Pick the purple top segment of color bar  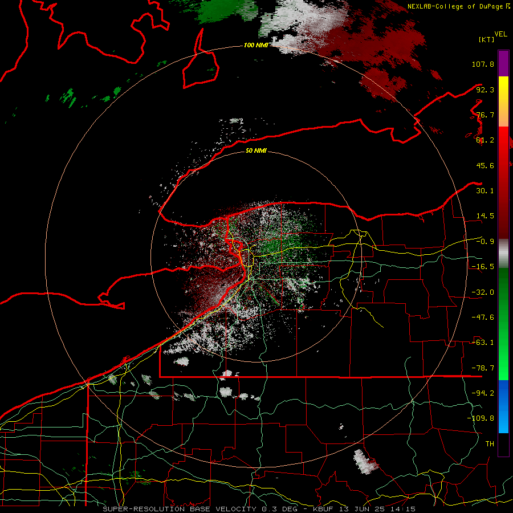coord(503,63)
